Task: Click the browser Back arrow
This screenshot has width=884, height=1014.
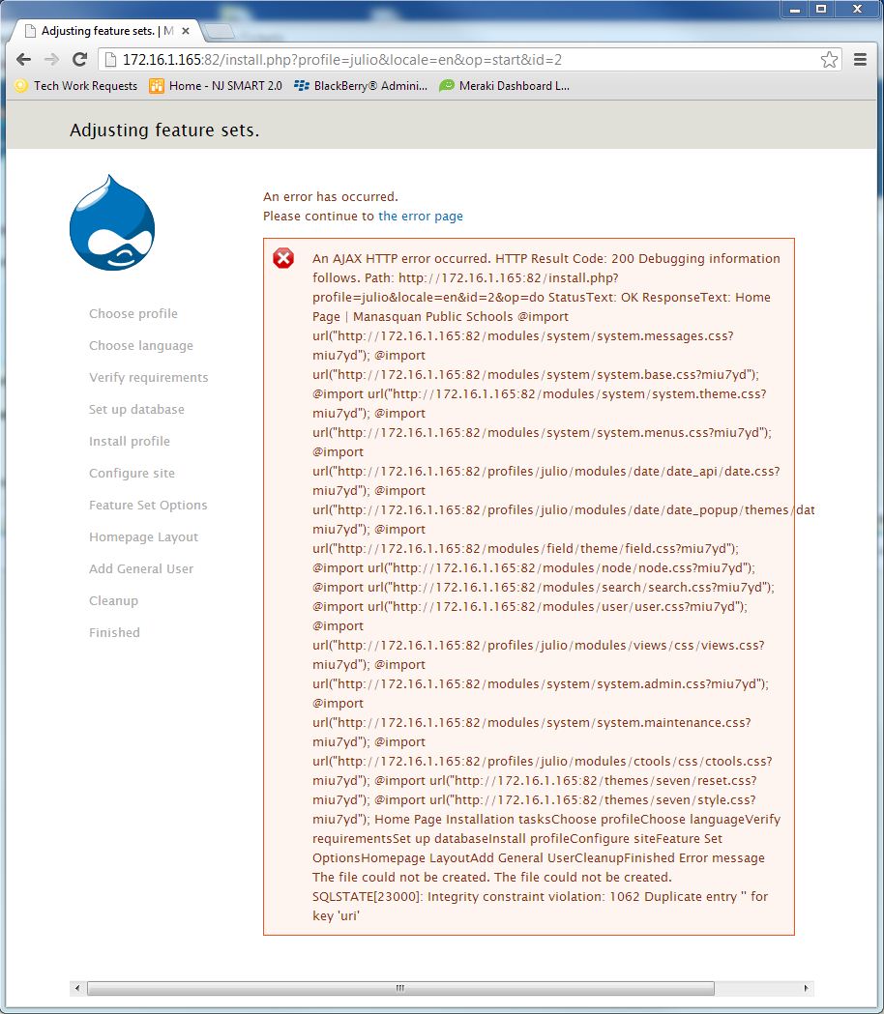Action: coord(24,60)
